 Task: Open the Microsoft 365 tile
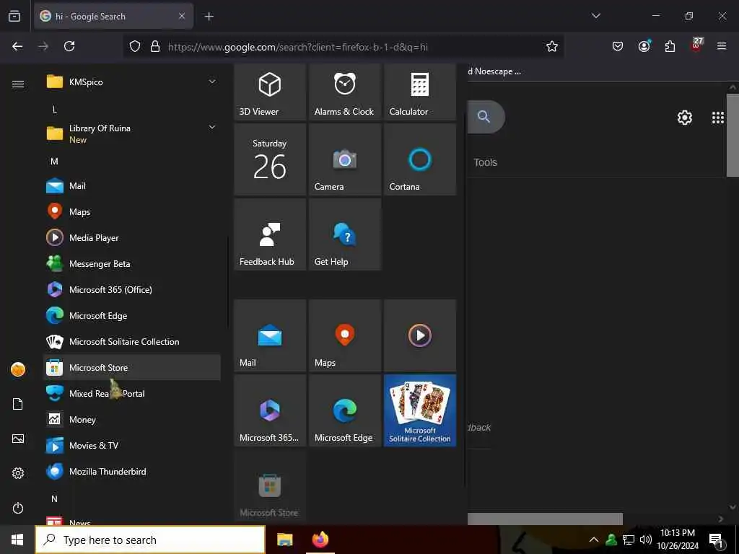pos(270,410)
